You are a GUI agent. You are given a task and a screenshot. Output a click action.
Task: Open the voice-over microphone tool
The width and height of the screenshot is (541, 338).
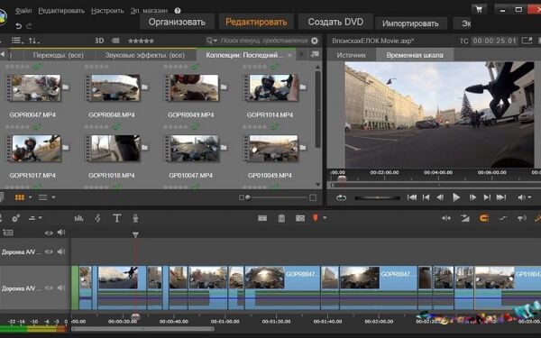click(x=135, y=218)
